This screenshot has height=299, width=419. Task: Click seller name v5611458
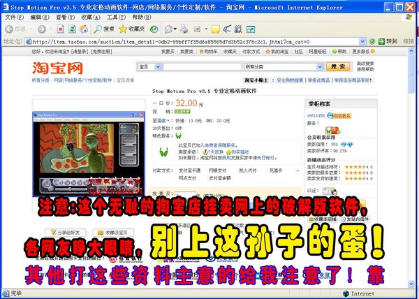[x=316, y=116]
